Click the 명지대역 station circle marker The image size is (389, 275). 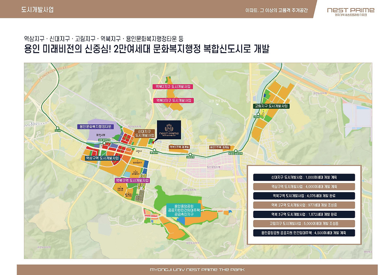[154, 150]
